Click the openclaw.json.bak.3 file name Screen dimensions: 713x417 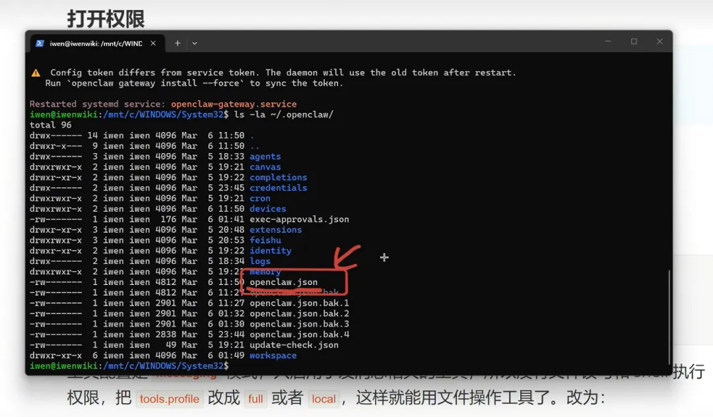pos(299,324)
